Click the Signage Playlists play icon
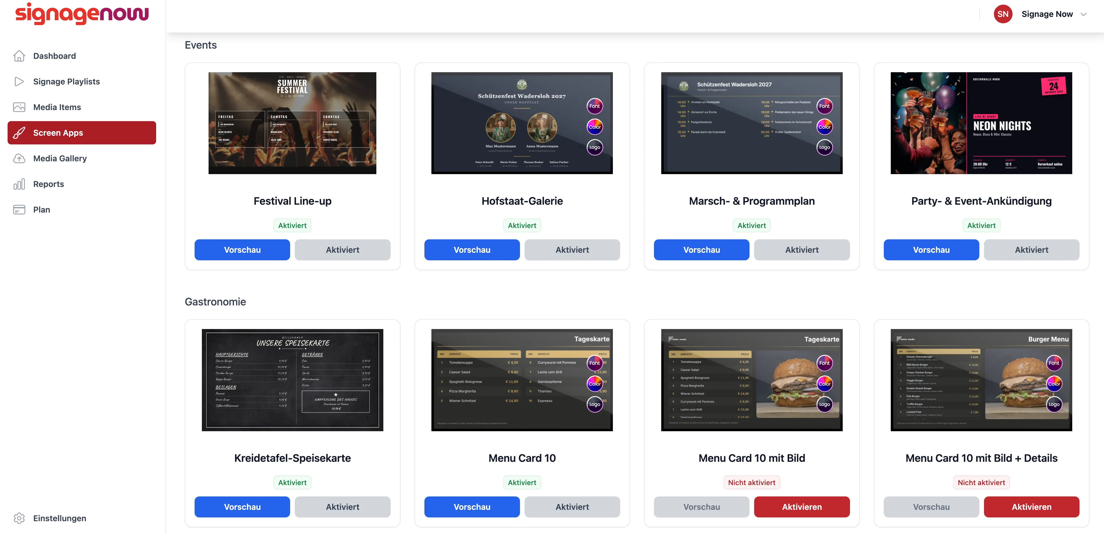The width and height of the screenshot is (1104, 534). [x=19, y=81]
